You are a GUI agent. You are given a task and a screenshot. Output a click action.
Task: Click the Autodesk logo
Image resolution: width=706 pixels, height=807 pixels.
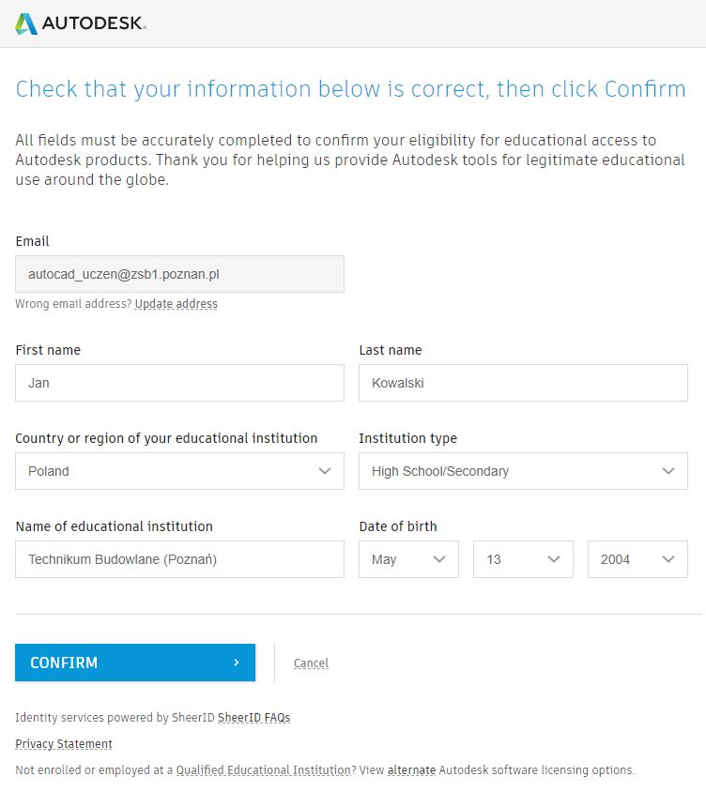pyautogui.click(x=81, y=23)
